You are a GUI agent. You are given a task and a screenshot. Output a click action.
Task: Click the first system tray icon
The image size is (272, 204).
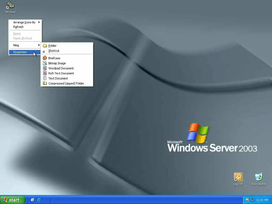(x=247, y=200)
